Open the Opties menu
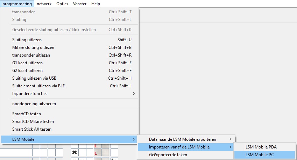This screenshot has width=297, height=160. (x=62, y=4)
